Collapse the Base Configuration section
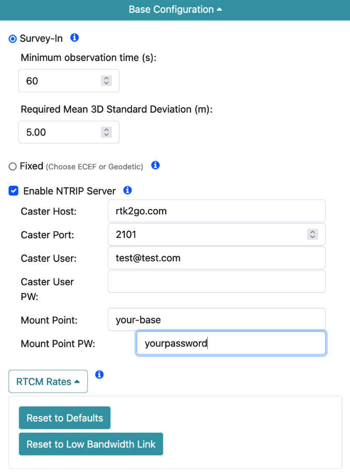Viewport: 350px width, 476px height. pyautogui.click(x=175, y=10)
